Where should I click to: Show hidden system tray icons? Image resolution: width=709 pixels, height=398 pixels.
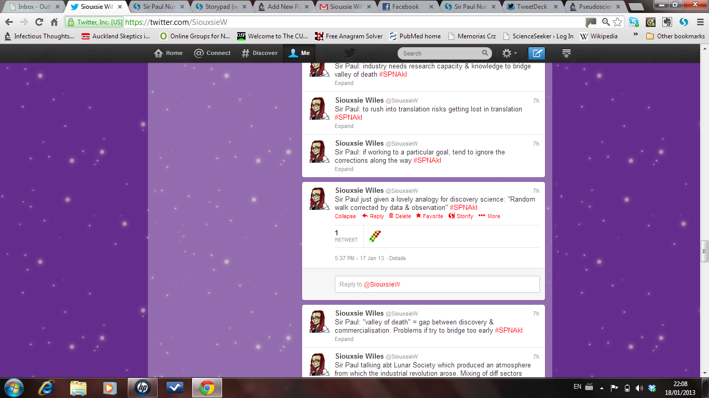point(602,388)
